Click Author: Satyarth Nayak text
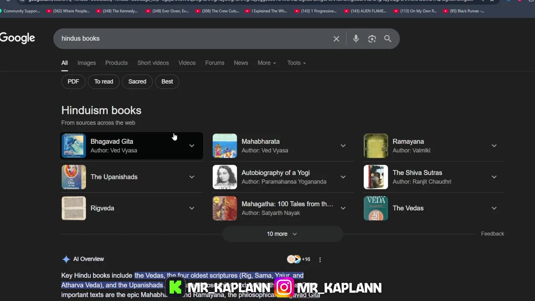This screenshot has width=535, height=301. 271,213
